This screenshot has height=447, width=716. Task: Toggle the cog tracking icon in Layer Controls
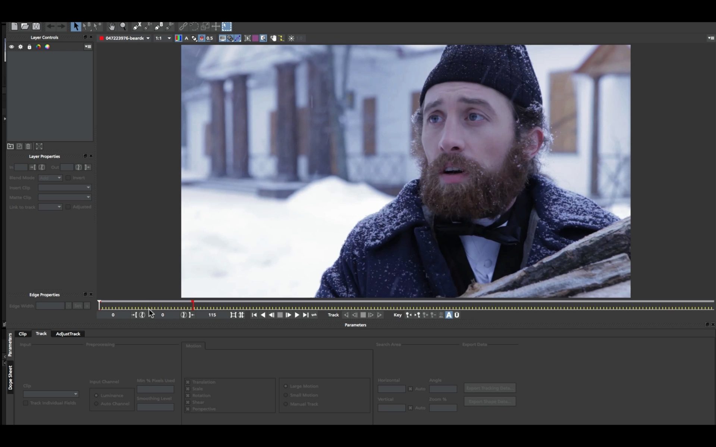click(21, 47)
